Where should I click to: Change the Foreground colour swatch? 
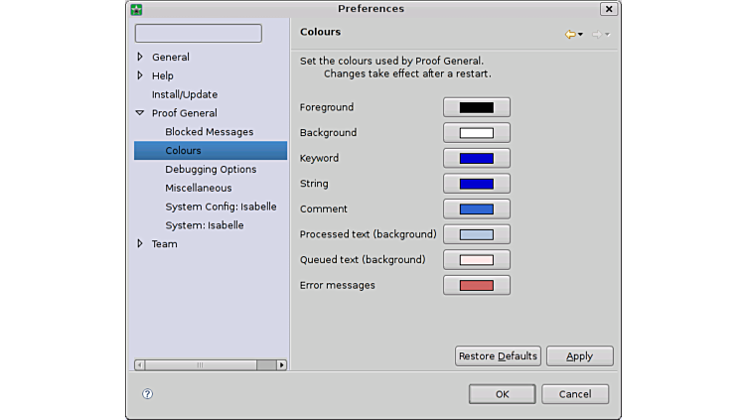[x=477, y=107]
